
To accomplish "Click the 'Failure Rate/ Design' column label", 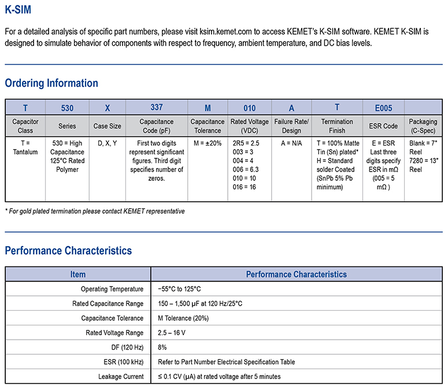I will click(291, 126).
